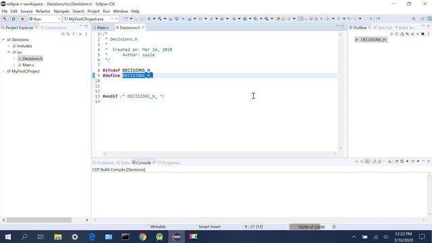Click the Open Perspective icon
This screenshot has width=432, height=243.
423,19
